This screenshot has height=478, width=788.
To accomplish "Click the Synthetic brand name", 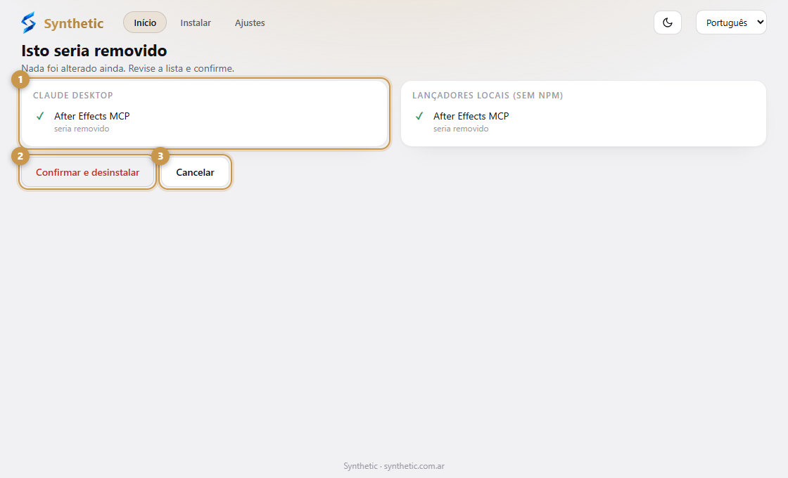I will [x=73, y=23].
